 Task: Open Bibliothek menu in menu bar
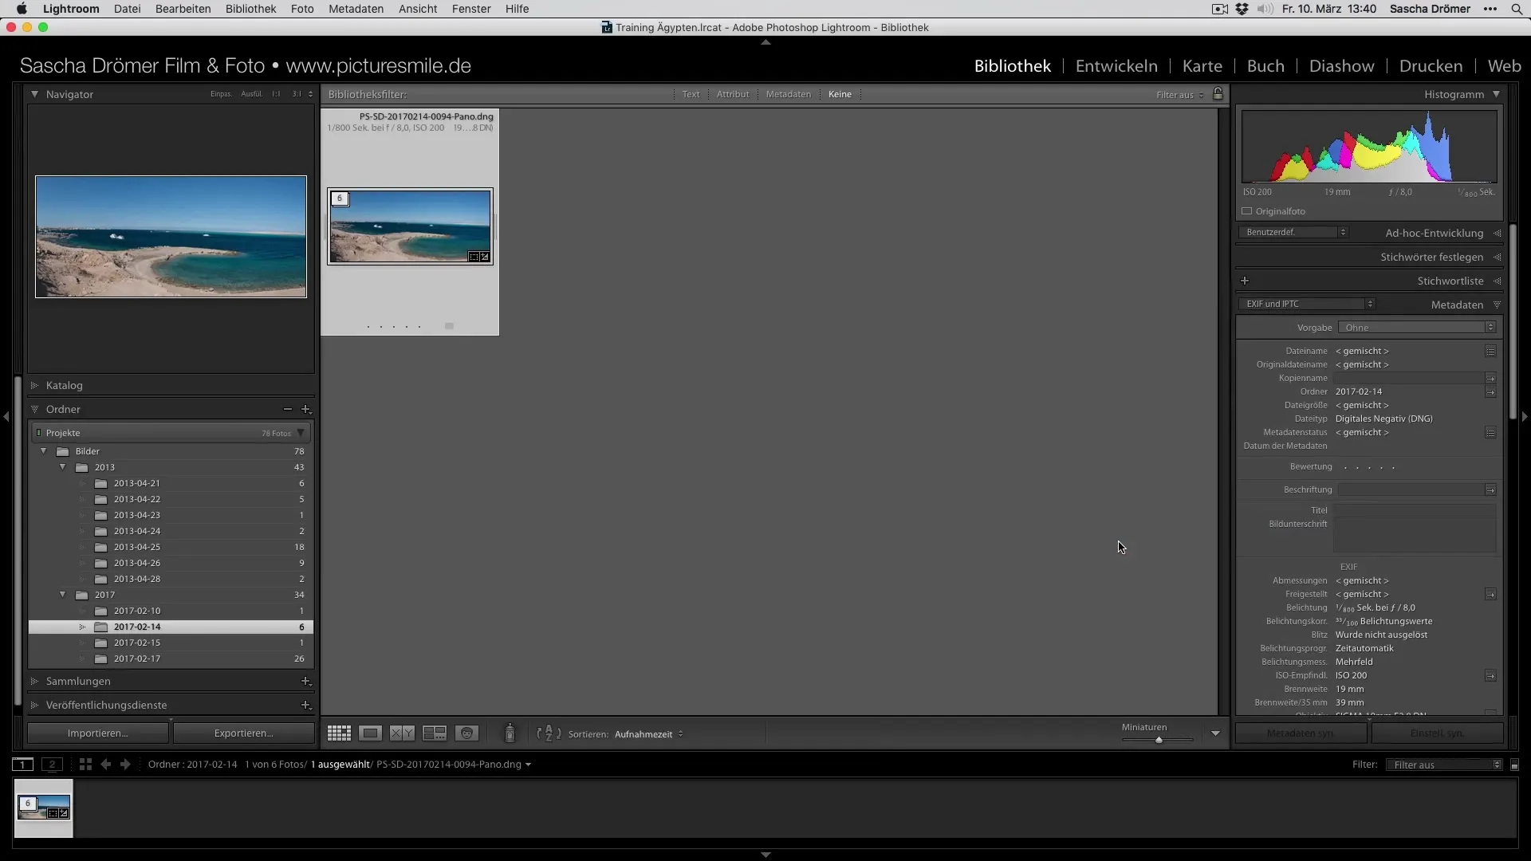click(x=250, y=9)
